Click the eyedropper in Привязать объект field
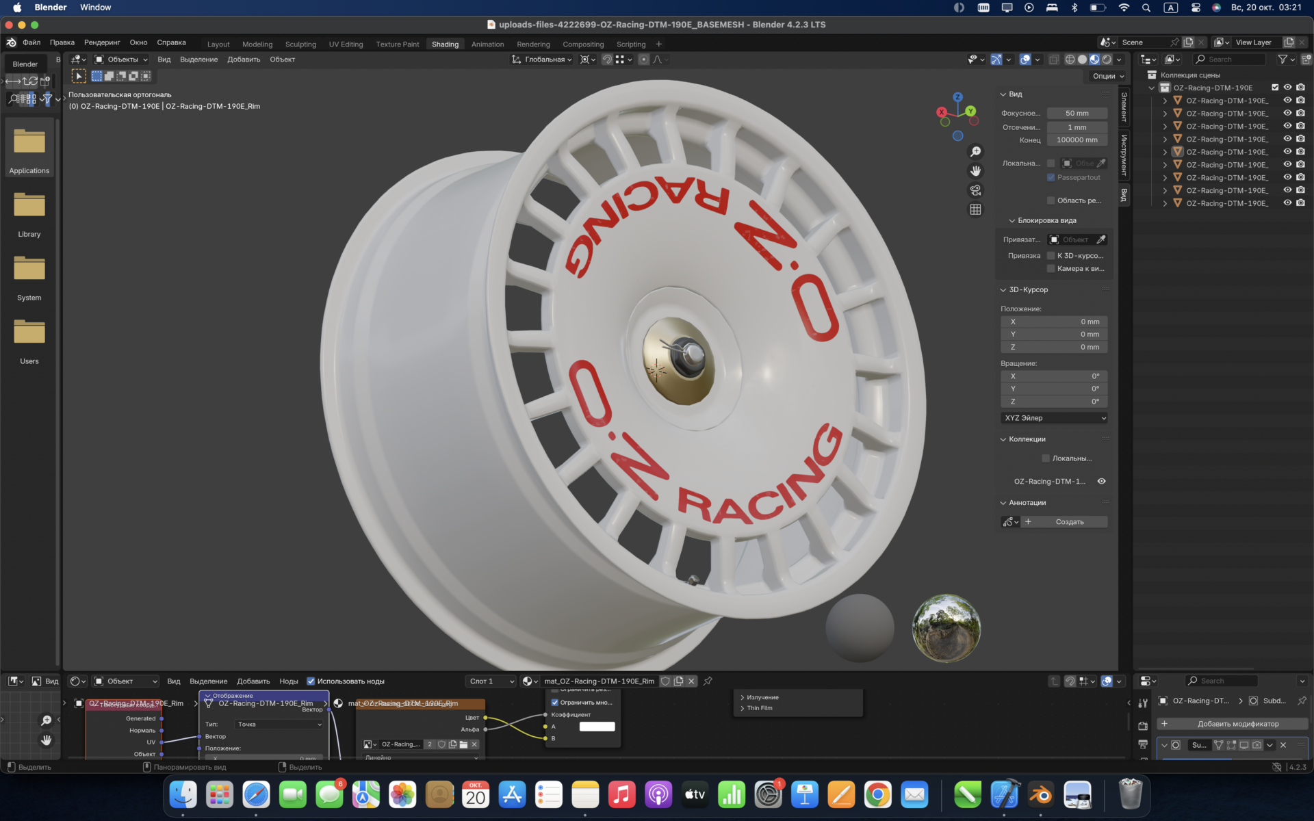Image resolution: width=1314 pixels, height=821 pixels. (x=1101, y=239)
